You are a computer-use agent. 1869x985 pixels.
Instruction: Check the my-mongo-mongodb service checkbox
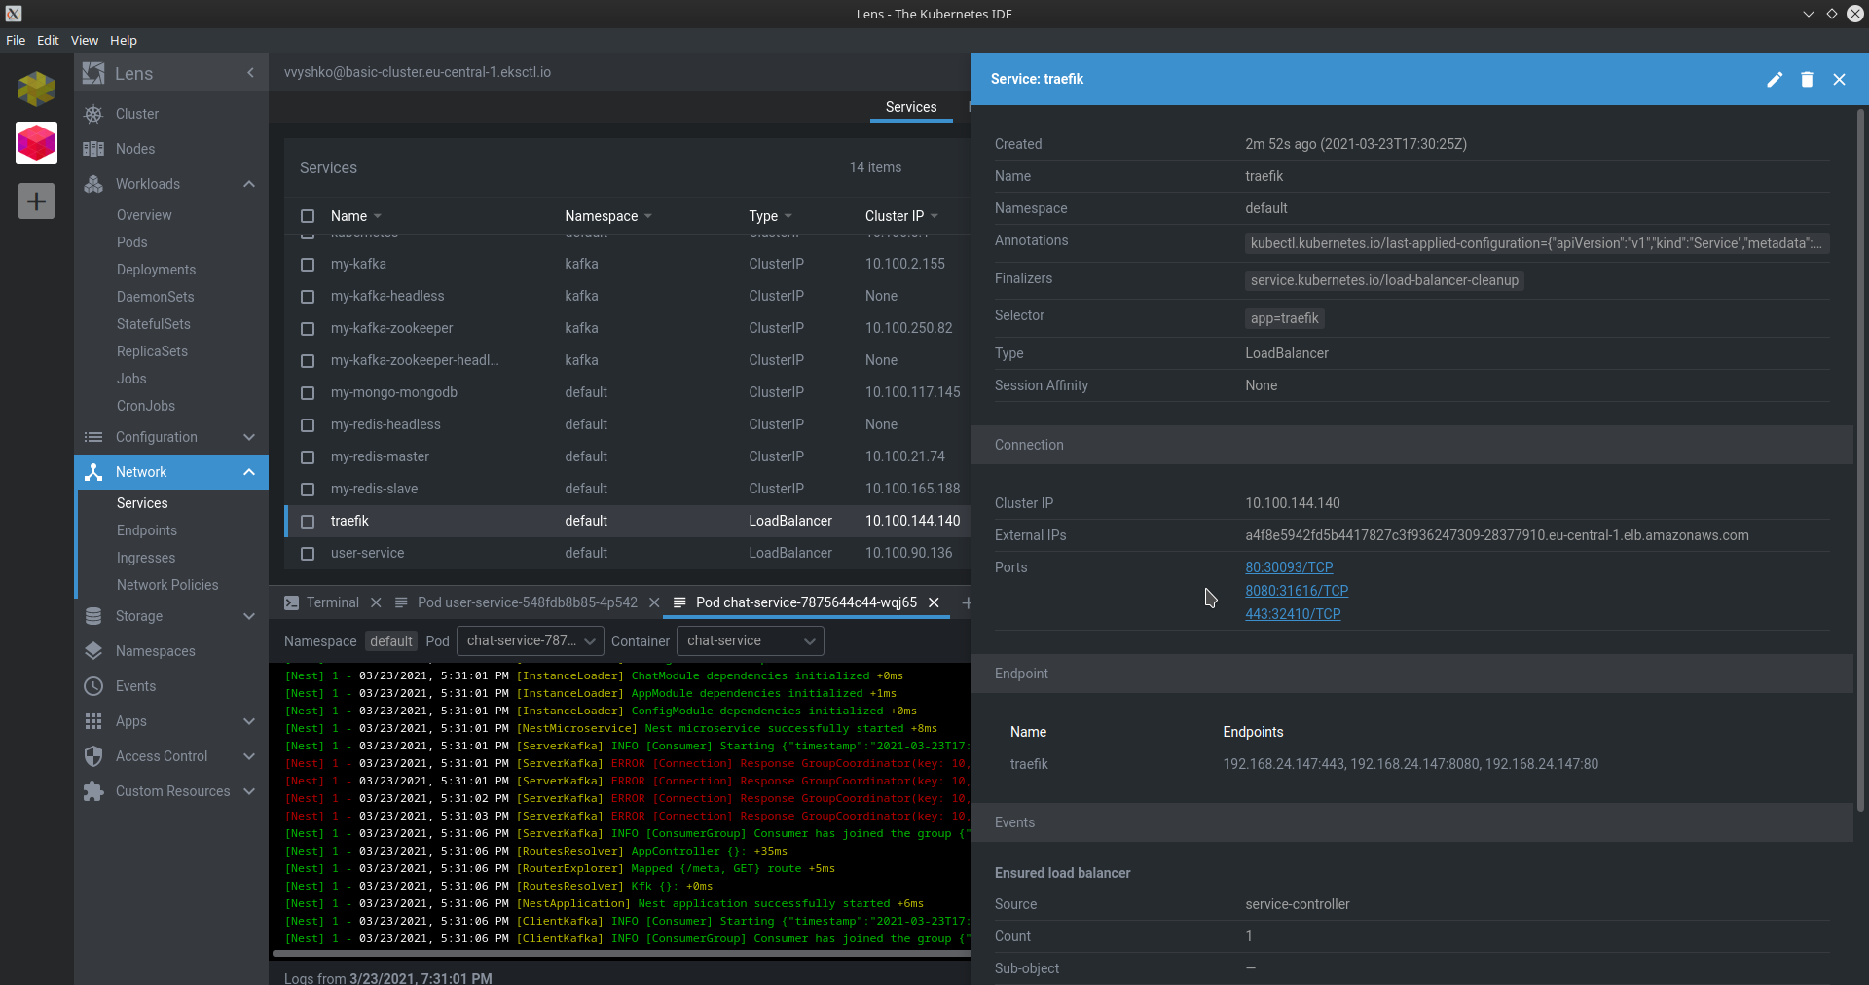[308, 392]
